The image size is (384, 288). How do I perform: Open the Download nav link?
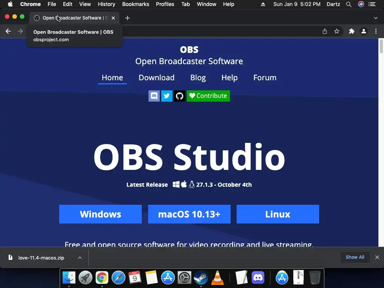pyautogui.click(x=156, y=78)
